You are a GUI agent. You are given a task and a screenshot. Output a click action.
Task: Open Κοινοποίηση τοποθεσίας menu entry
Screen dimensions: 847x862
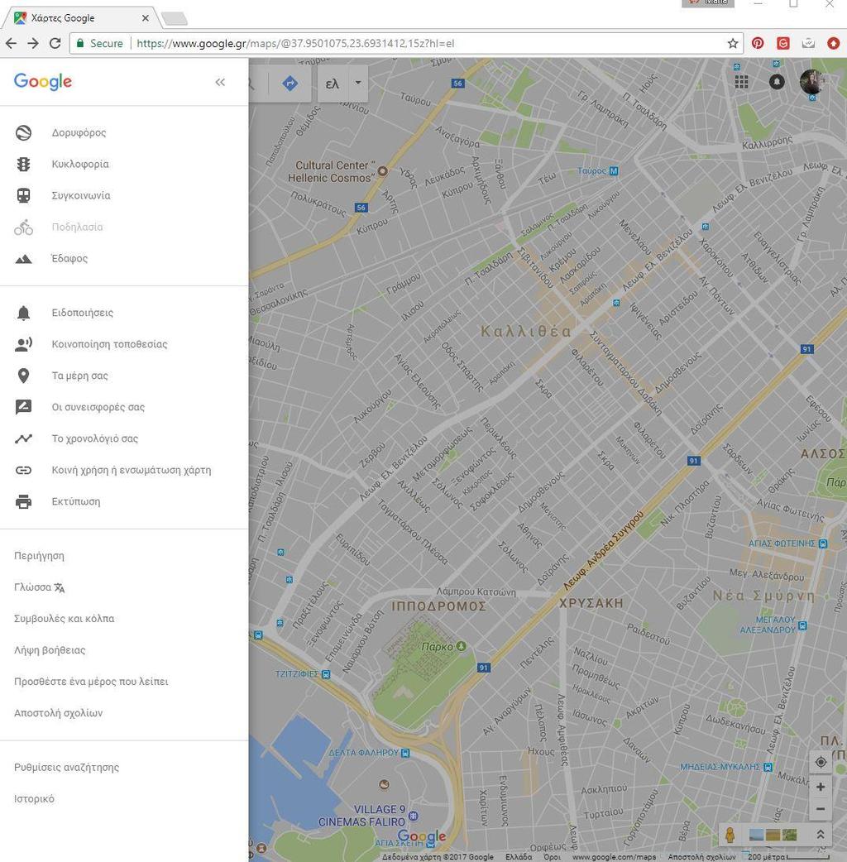click(x=109, y=345)
